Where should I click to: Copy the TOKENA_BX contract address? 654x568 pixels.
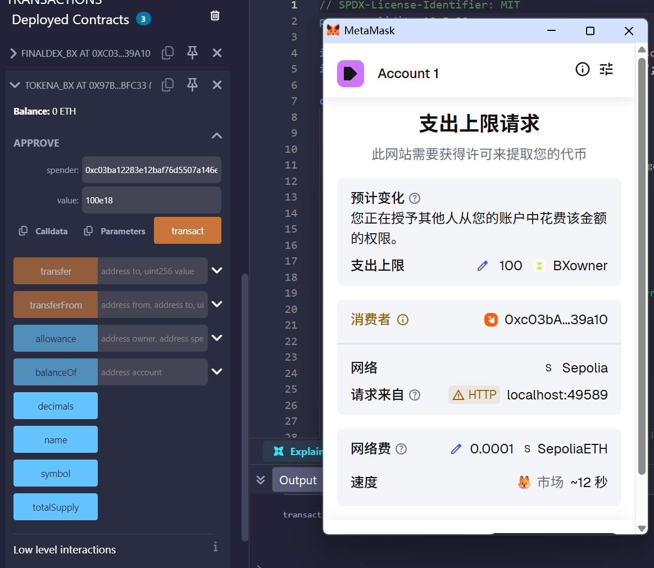click(x=167, y=85)
